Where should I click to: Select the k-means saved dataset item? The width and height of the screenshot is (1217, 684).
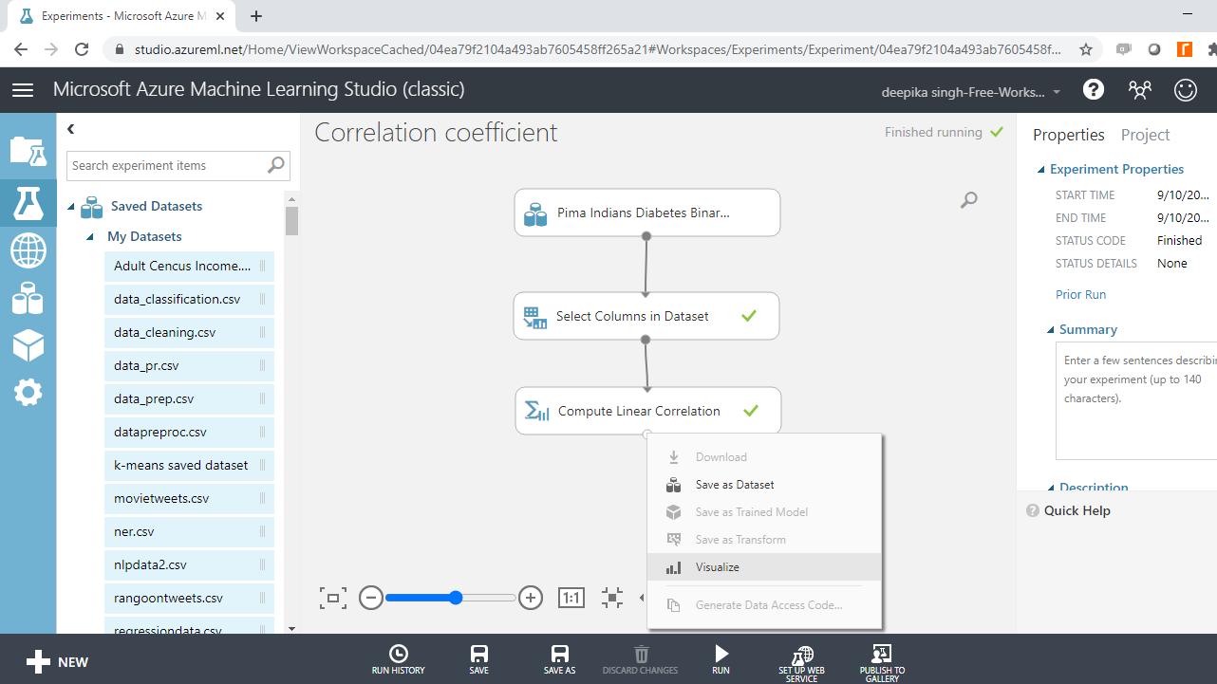[x=189, y=466]
